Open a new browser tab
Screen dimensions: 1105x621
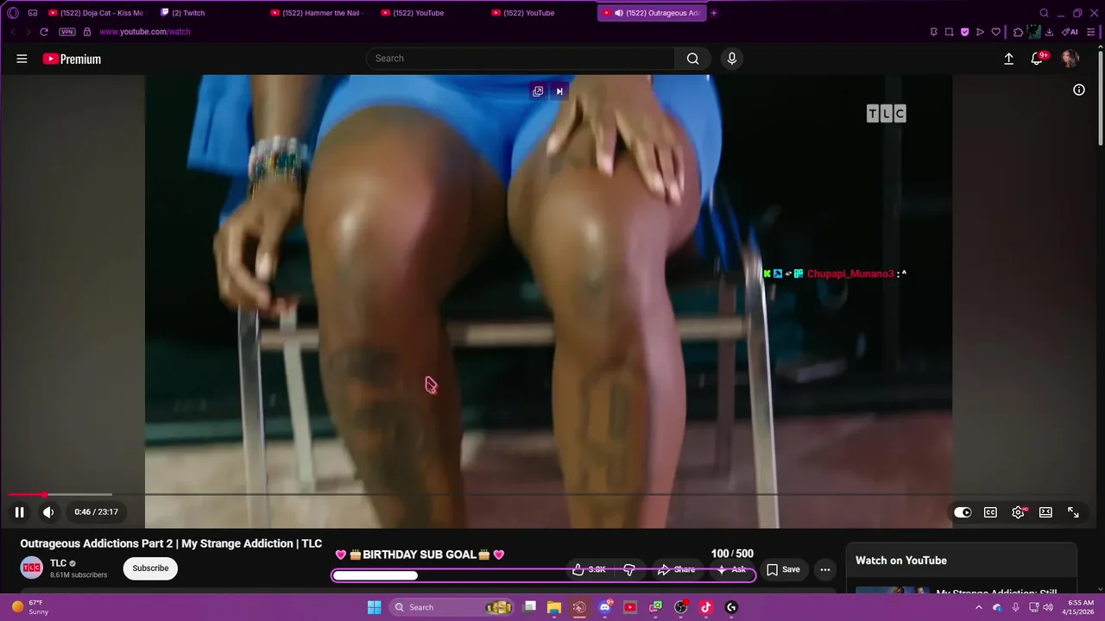pos(714,13)
